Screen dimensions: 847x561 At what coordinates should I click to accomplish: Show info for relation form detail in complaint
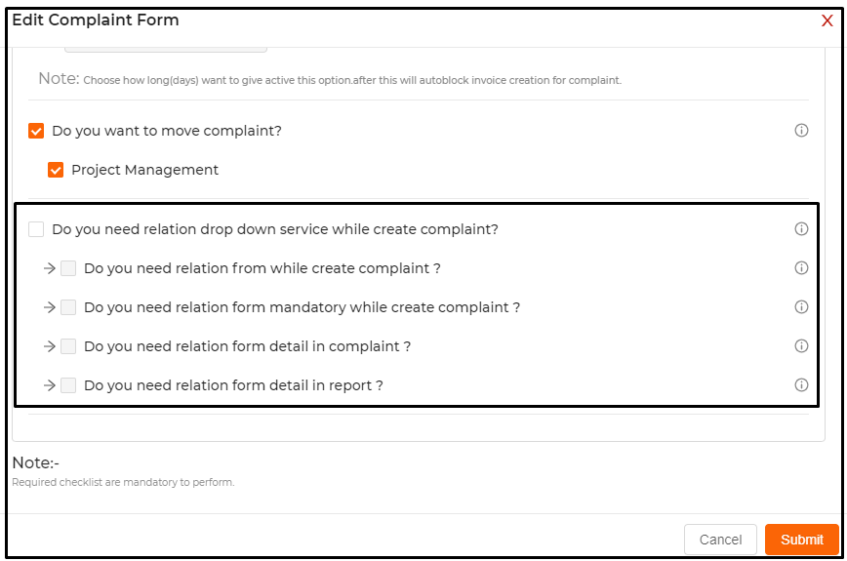801,345
